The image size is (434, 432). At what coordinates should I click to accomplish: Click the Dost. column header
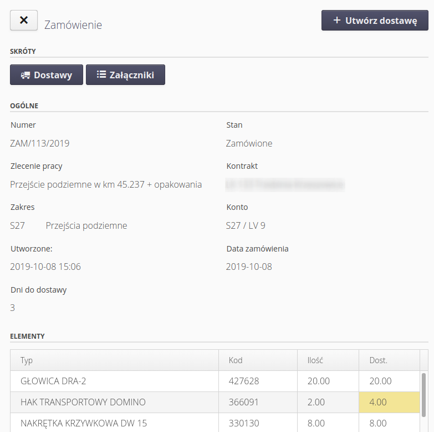point(379,360)
